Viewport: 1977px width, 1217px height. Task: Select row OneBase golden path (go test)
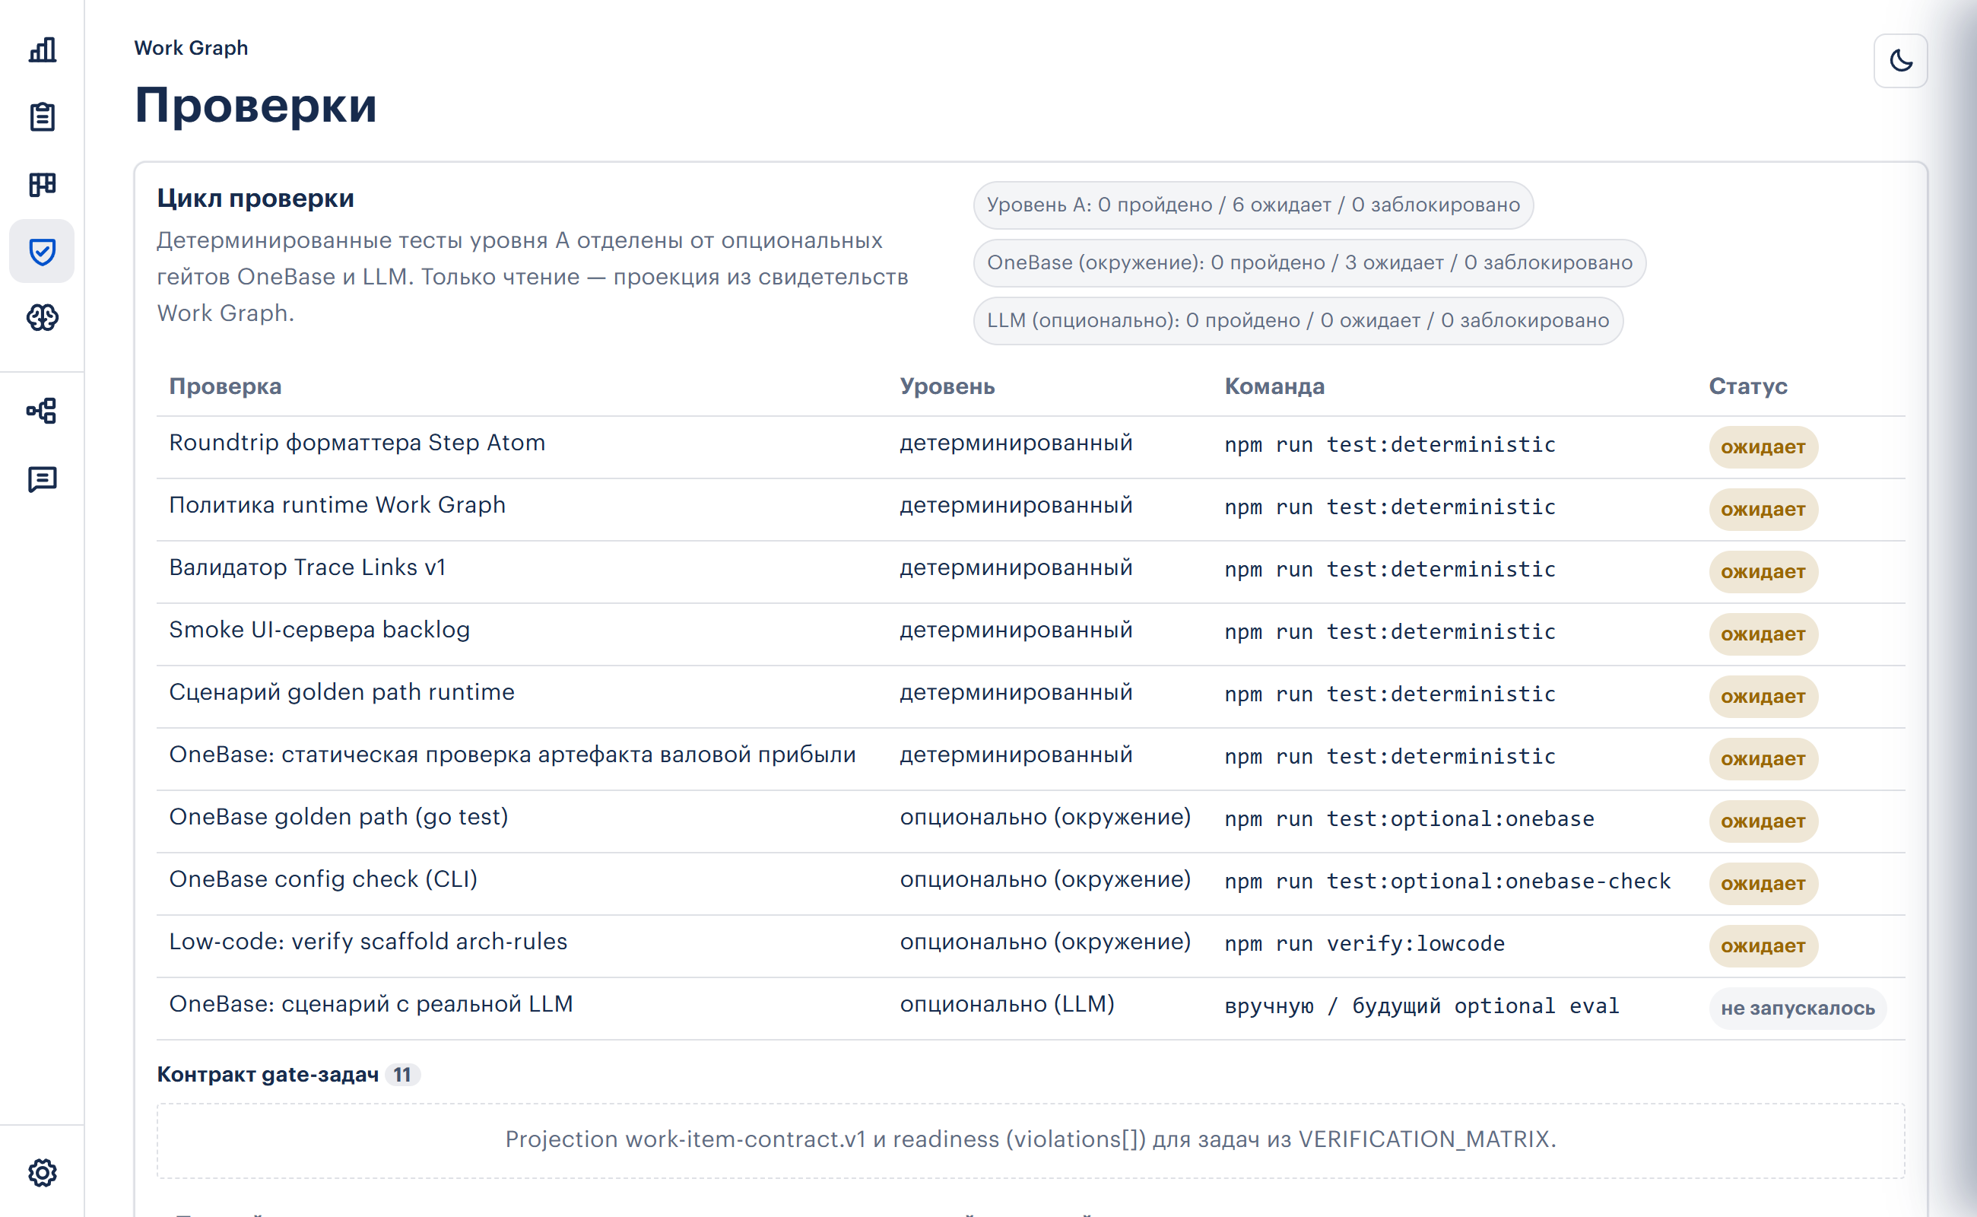click(x=1031, y=821)
